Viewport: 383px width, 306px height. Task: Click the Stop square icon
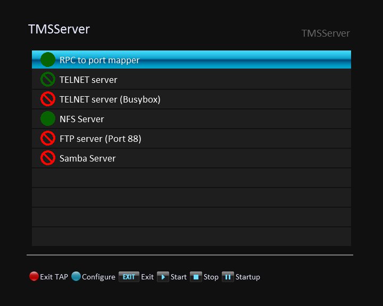pos(196,277)
